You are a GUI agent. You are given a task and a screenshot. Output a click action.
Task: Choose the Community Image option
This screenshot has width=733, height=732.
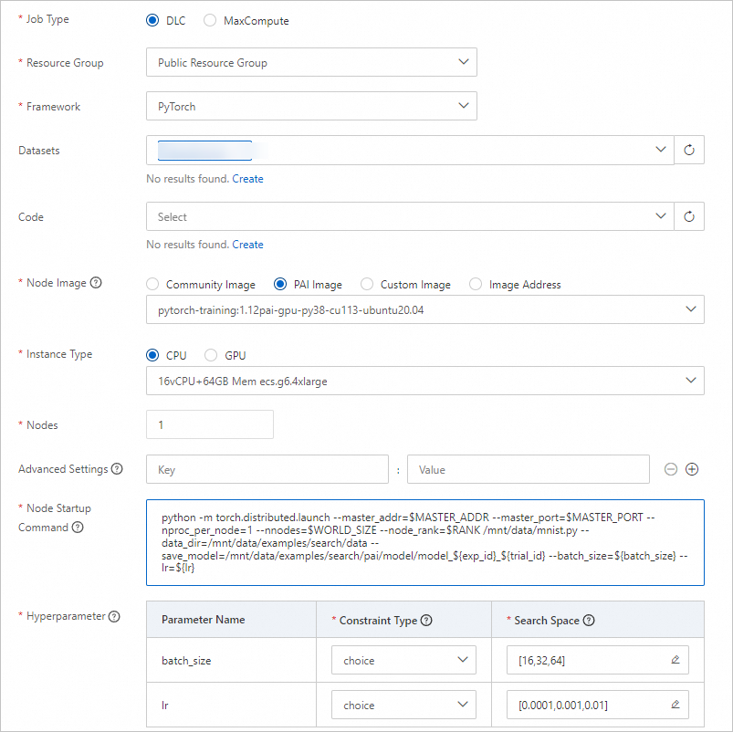click(x=152, y=285)
